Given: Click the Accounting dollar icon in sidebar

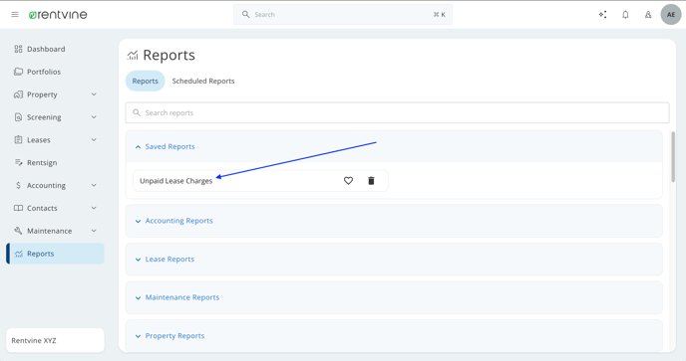Looking at the screenshot, I should (18, 185).
